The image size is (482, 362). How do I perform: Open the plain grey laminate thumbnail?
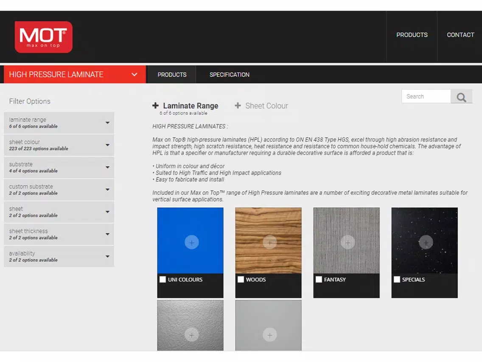click(x=268, y=325)
